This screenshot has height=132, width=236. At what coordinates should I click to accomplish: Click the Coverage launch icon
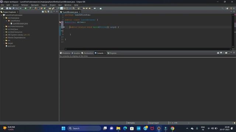pyautogui.click(x=31, y=8)
